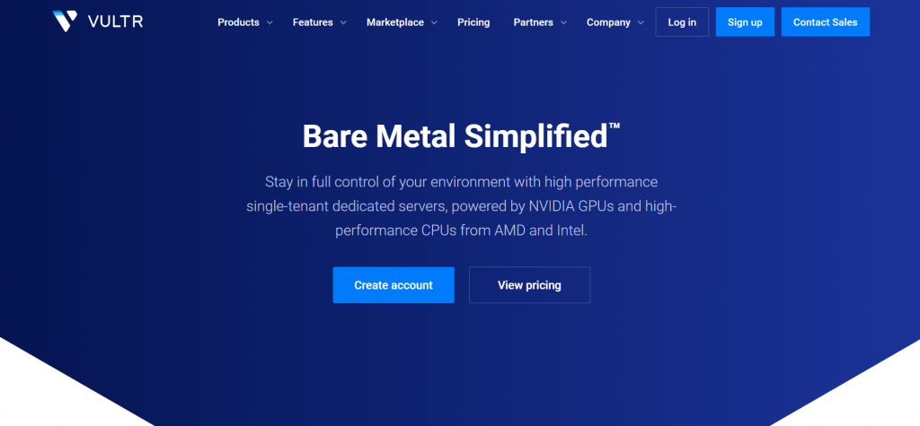920x426 pixels.
Task: Open the Marketplace menu
Action: point(395,22)
